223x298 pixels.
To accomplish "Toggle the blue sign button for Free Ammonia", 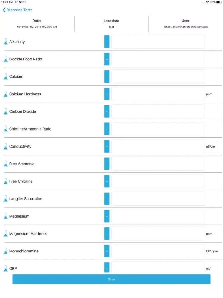I will 107,164.
